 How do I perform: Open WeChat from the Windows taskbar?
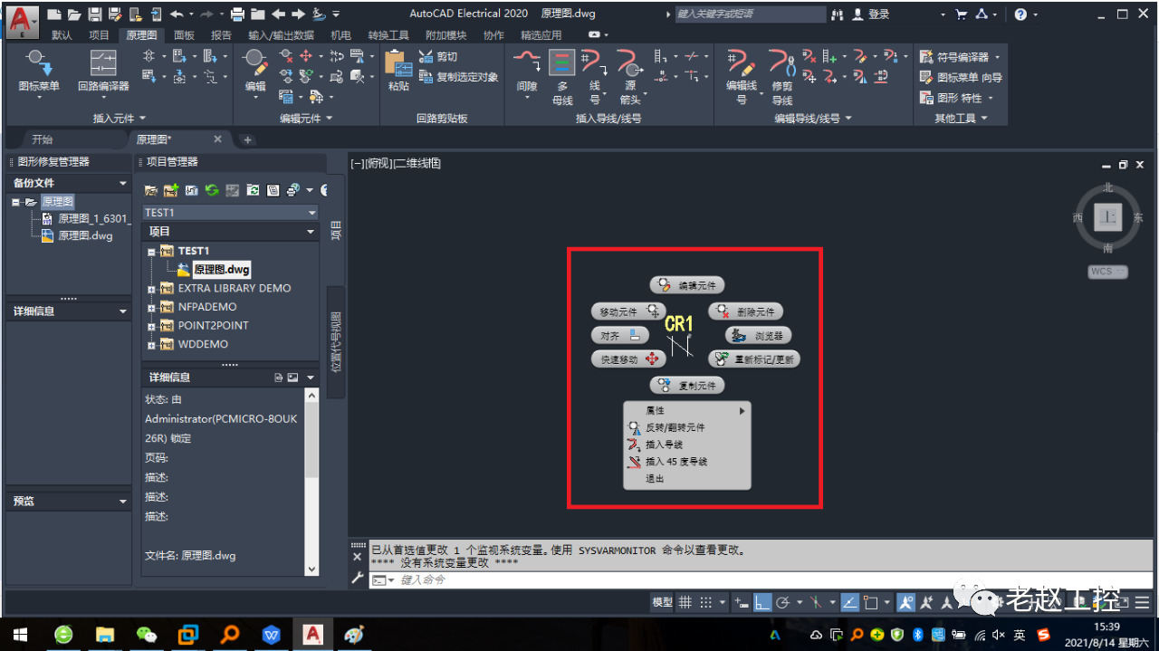(146, 634)
